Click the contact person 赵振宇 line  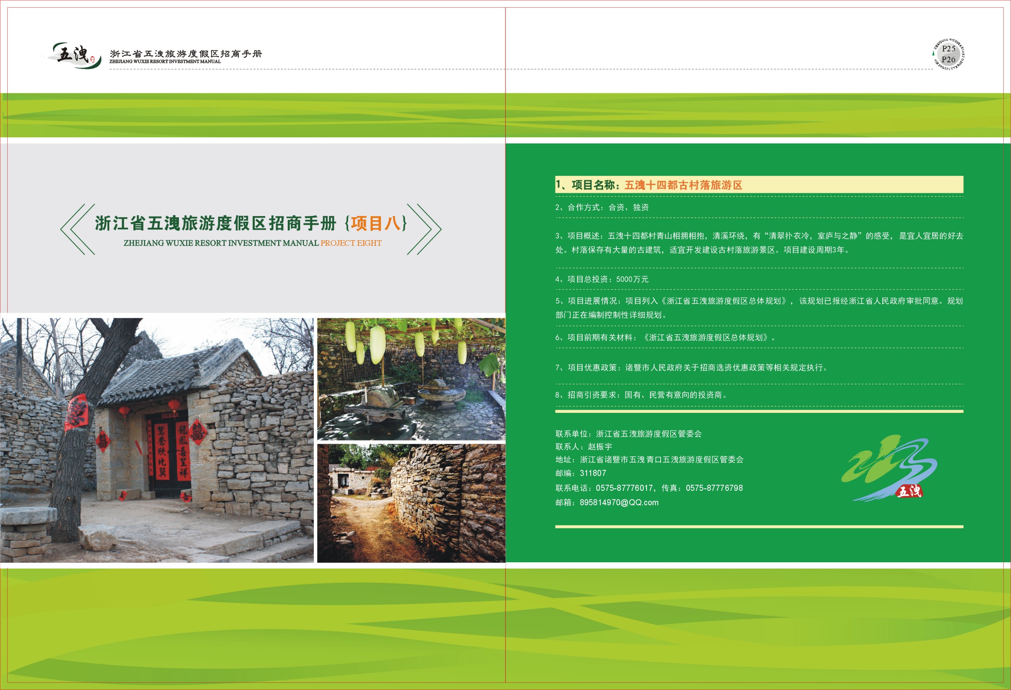pyautogui.click(x=583, y=447)
